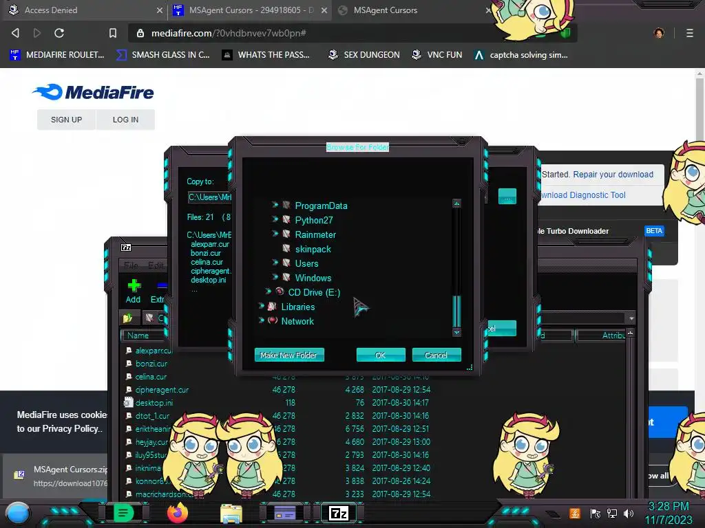Click Repair your download link
The height and width of the screenshot is (528, 705).
point(613,174)
